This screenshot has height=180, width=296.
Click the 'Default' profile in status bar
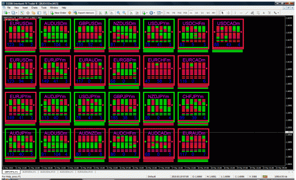[152, 176]
